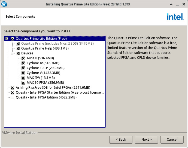The width and height of the screenshot is (188, 148).
Task: Select the Devices row label
Action: [27, 53]
